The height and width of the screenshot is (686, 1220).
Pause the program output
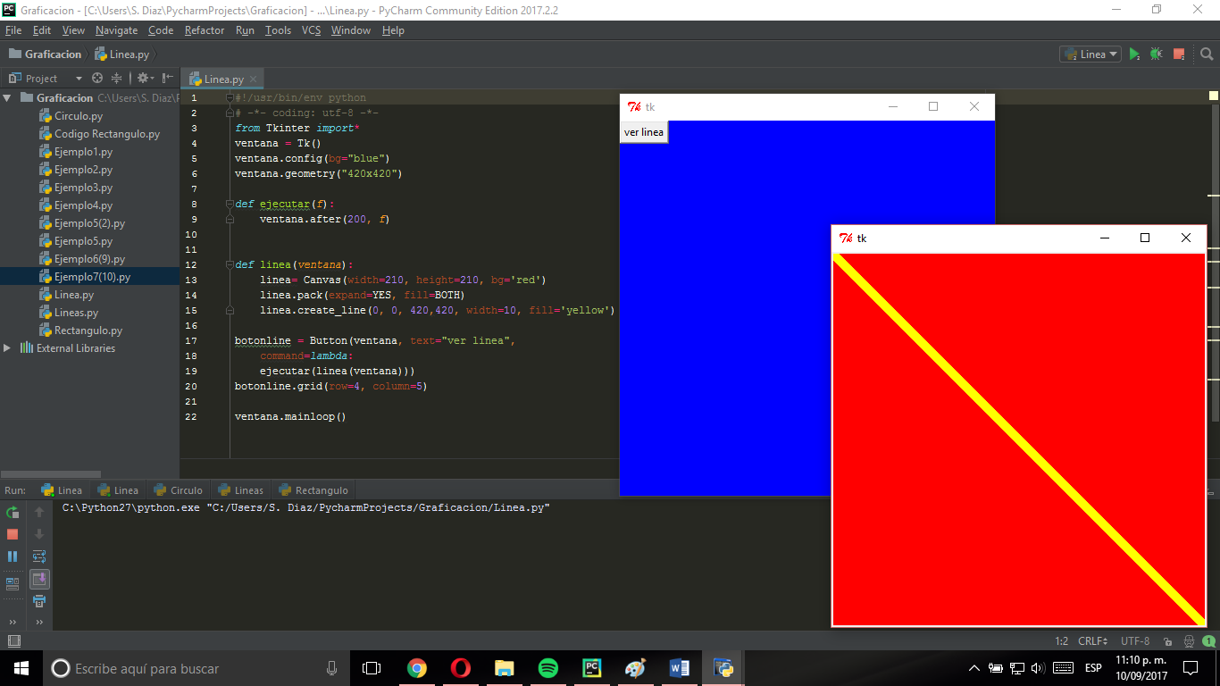(x=13, y=556)
